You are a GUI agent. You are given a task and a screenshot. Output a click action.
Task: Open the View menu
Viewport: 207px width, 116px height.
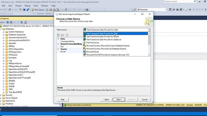tap(10, 6)
